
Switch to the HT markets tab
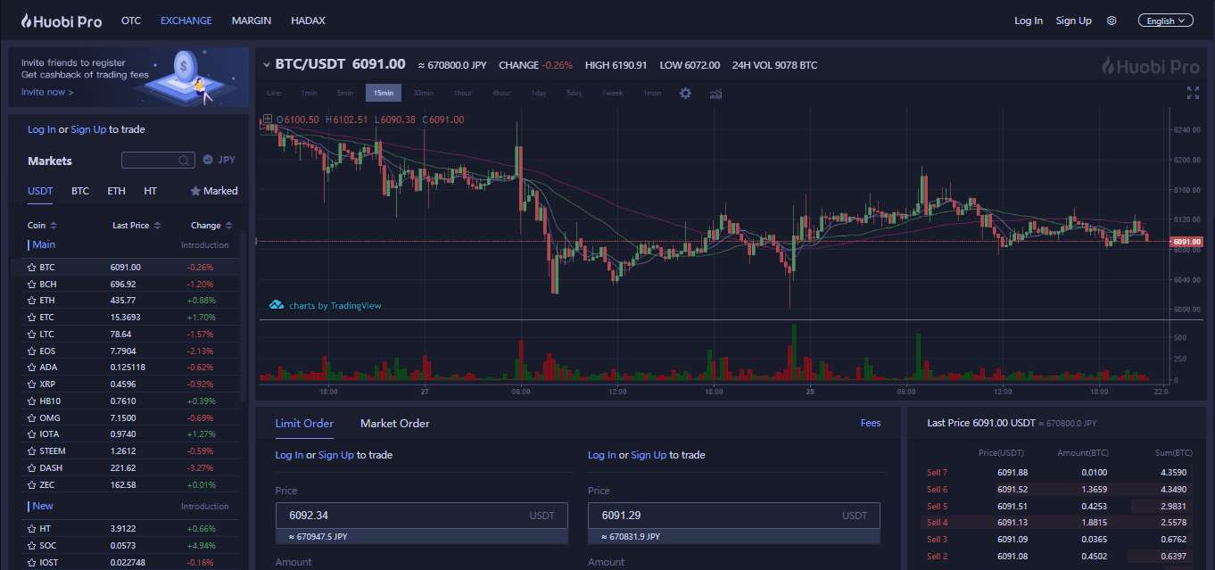tap(150, 191)
